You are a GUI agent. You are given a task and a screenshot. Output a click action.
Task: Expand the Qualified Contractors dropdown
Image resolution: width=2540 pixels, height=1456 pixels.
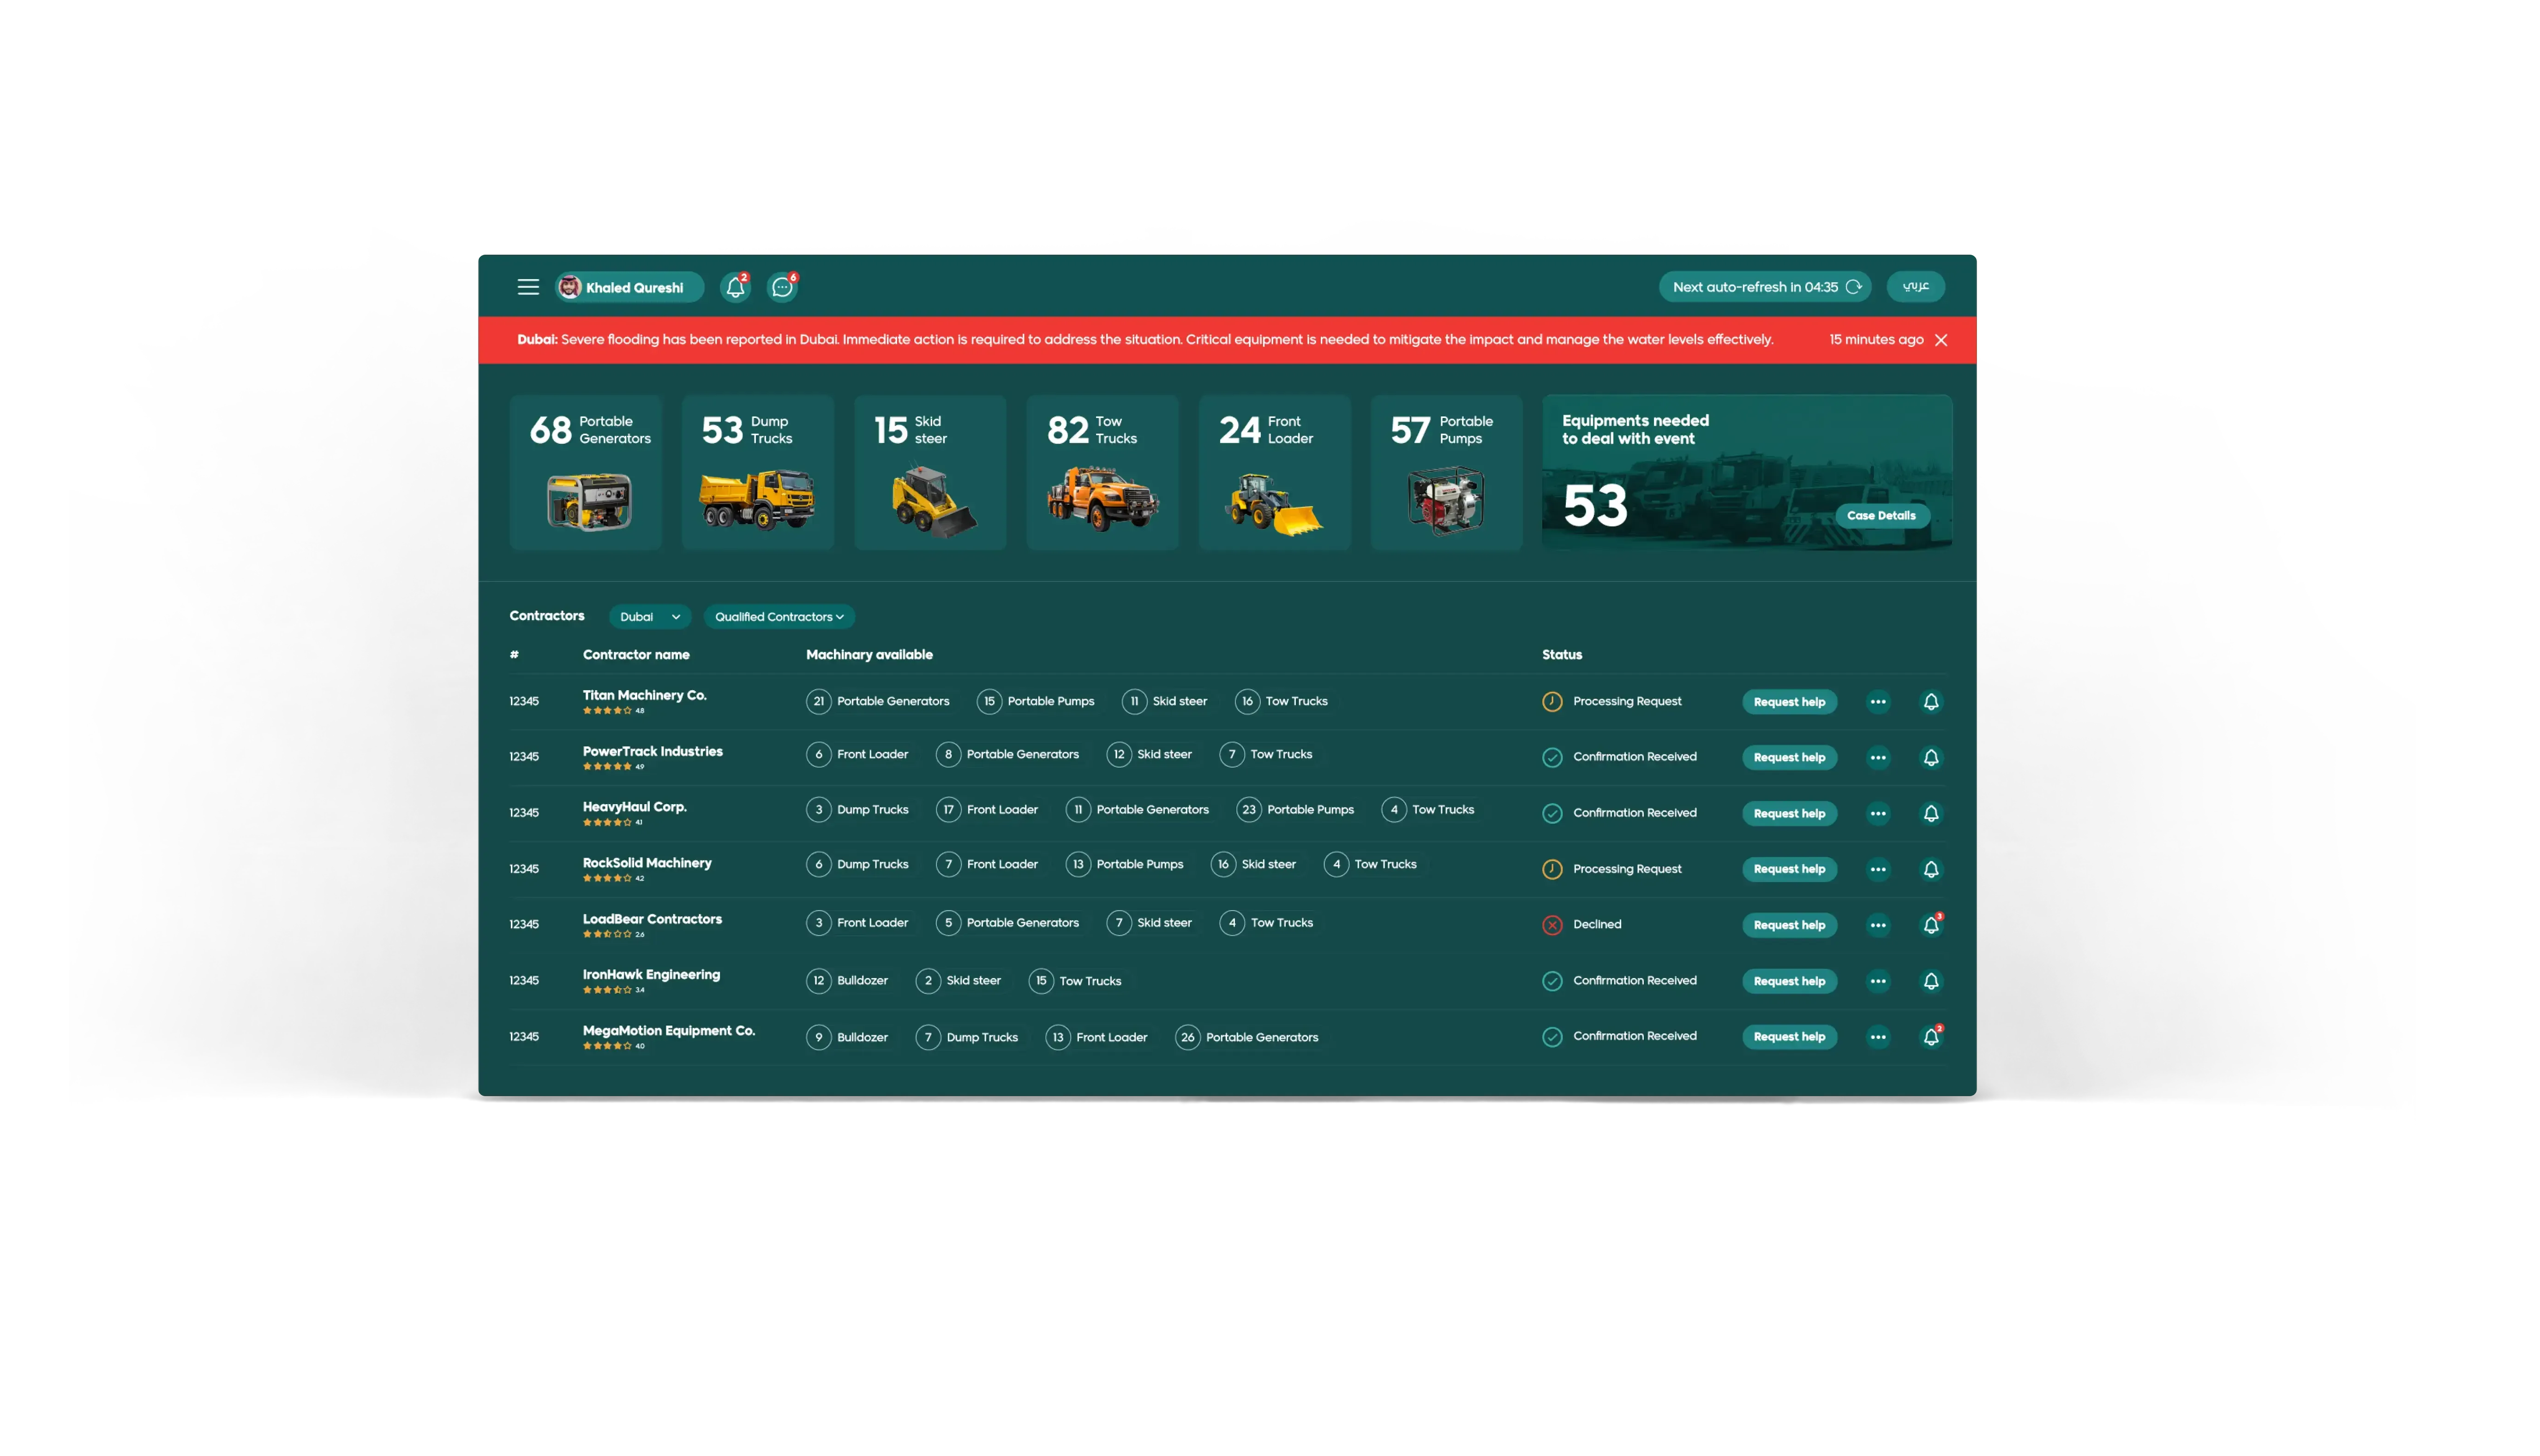coord(779,617)
